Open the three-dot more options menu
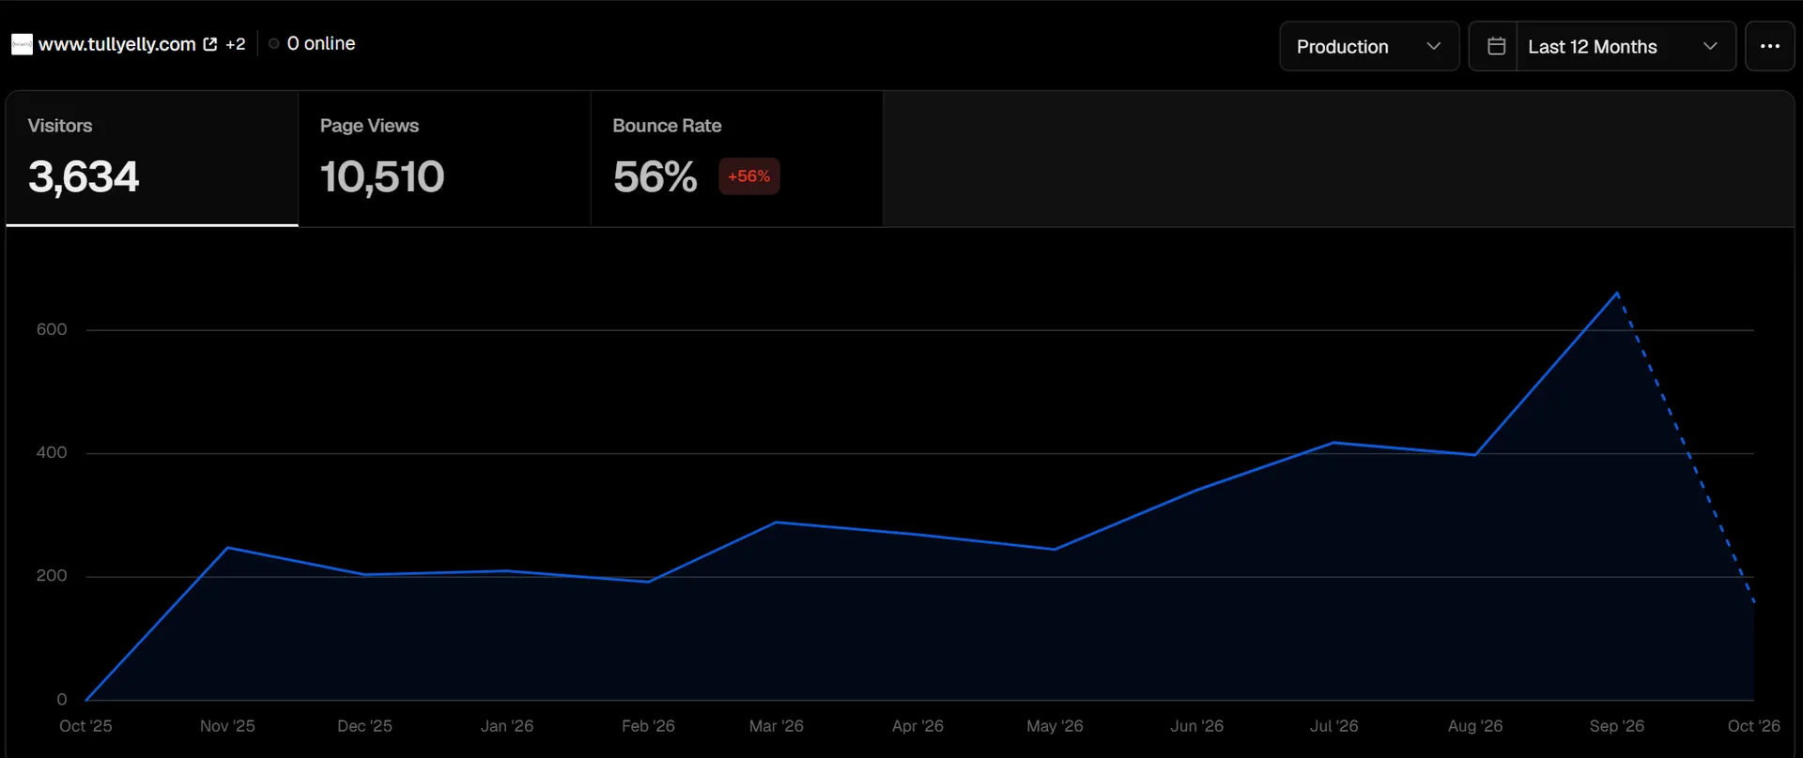Viewport: 1803px width, 758px height. (1769, 46)
